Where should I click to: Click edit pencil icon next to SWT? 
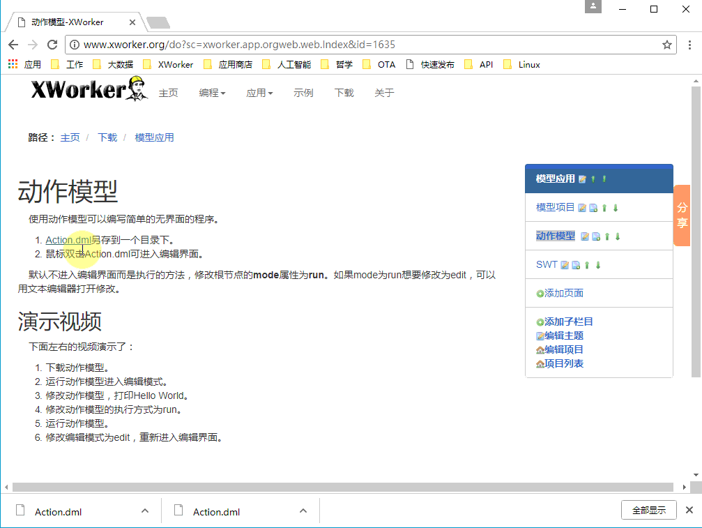coord(565,265)
